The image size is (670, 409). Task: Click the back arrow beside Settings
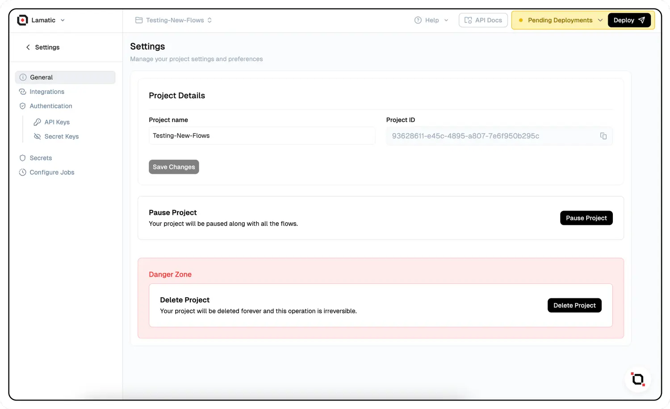pos(28,47)
